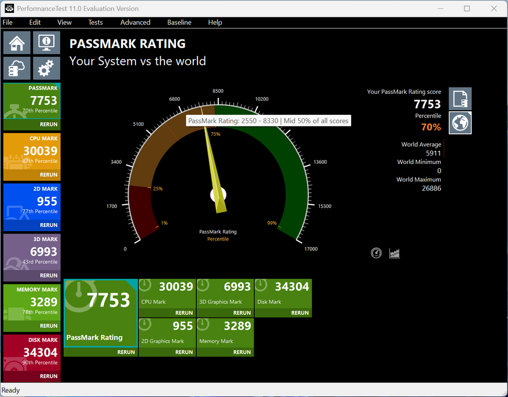Select the DISK MARK 34304 sidebar tile
The height and width of the screenshot is (397, 508).
(x=32, y=352)
